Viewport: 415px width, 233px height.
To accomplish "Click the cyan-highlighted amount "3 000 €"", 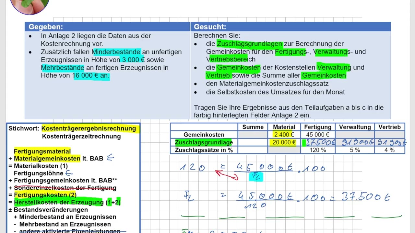I will pos(133,60).
